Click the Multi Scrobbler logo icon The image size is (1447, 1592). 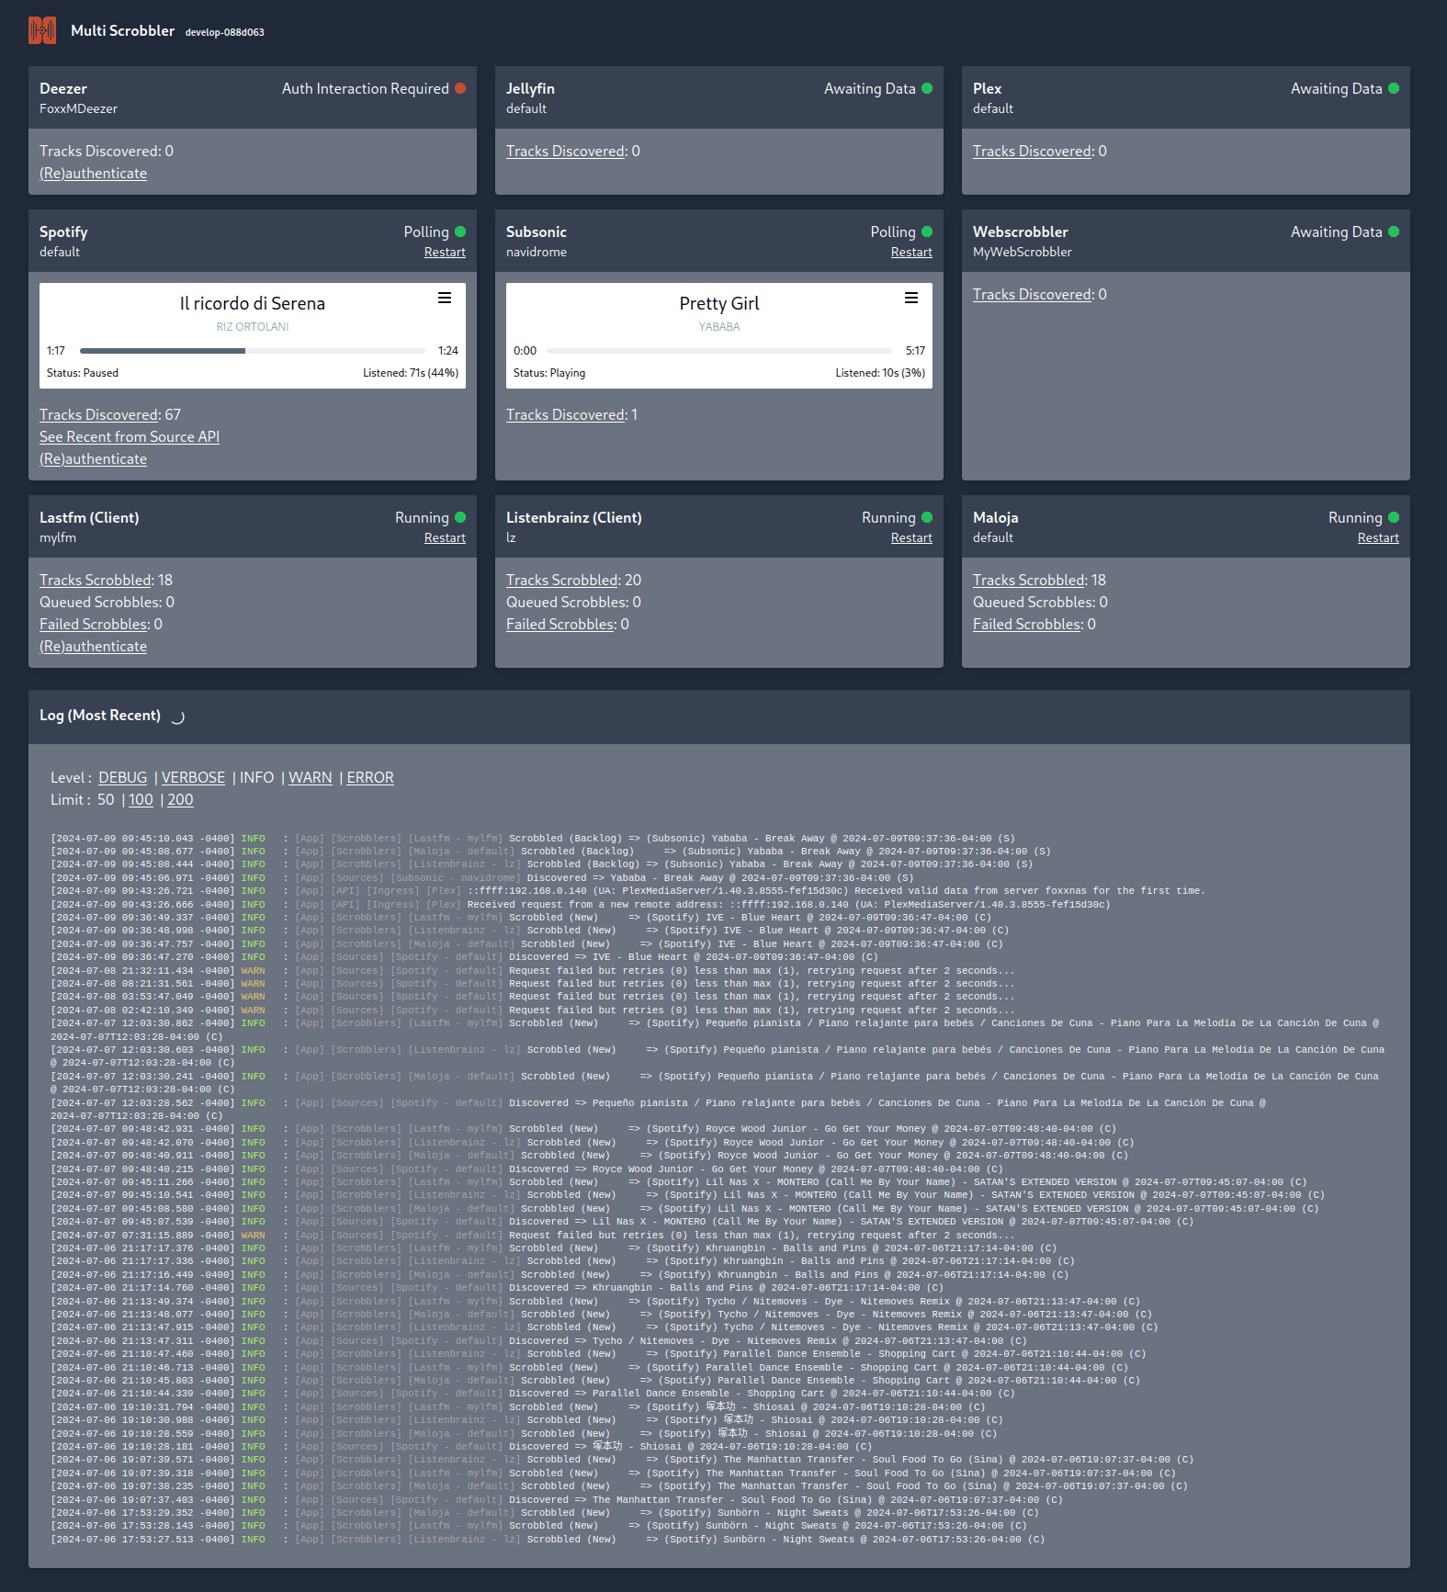(x=42, y=30)
